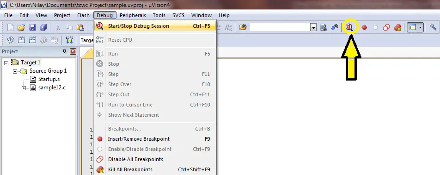Open the SVCS menu
This screenshot has width=440, height=175.
178,15
